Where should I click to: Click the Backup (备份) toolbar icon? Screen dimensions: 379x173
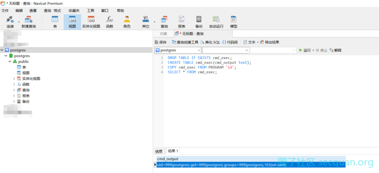199,22
